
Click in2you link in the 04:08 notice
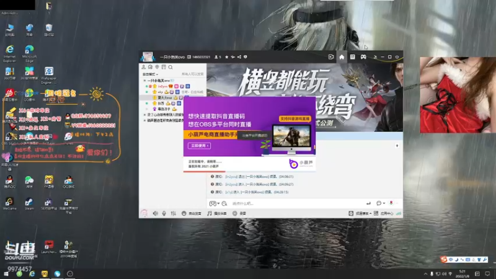pyautogui.click(x=231, y=177)
